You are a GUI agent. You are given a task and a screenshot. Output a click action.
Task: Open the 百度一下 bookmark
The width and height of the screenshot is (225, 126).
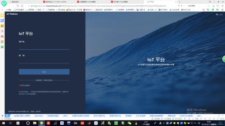(x=40, y=10)
